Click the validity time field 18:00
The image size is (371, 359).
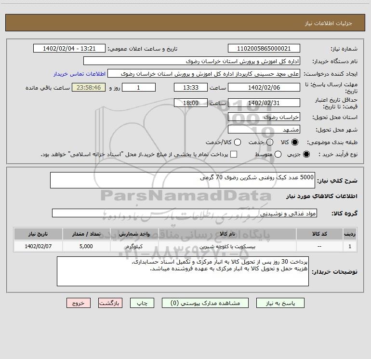tap(191, 103)
